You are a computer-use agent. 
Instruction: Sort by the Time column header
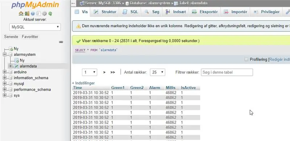(78, 88)
